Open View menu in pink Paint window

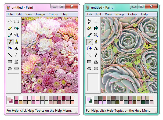pos(29,14)
